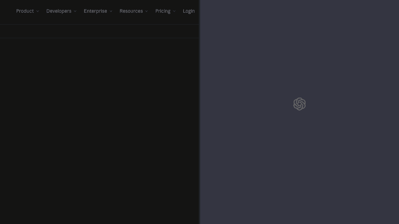This screenshot has width=399, height=224.
Task: Expand the Developers navigation menu
Action: point(62,11)
